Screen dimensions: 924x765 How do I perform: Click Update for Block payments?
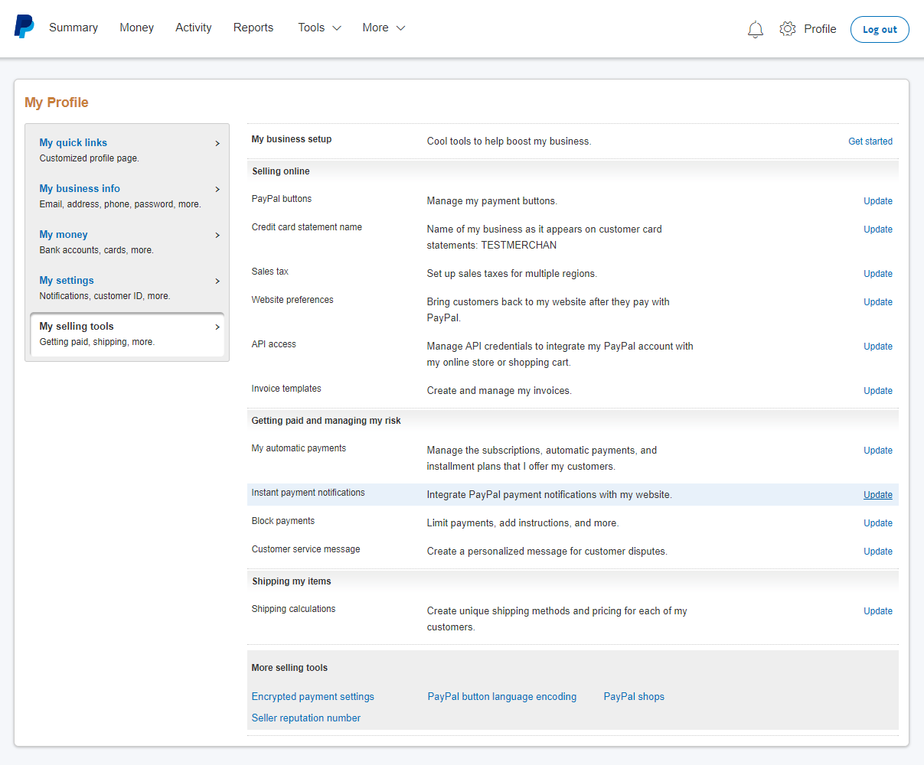(x=878, y=523)
